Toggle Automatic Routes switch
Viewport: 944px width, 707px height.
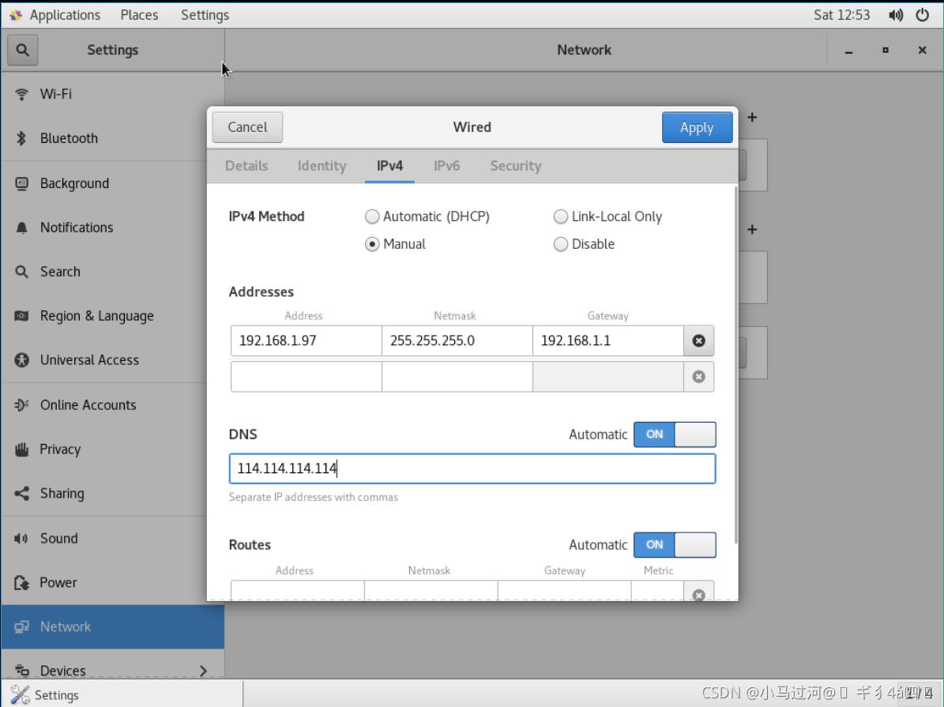674,545
